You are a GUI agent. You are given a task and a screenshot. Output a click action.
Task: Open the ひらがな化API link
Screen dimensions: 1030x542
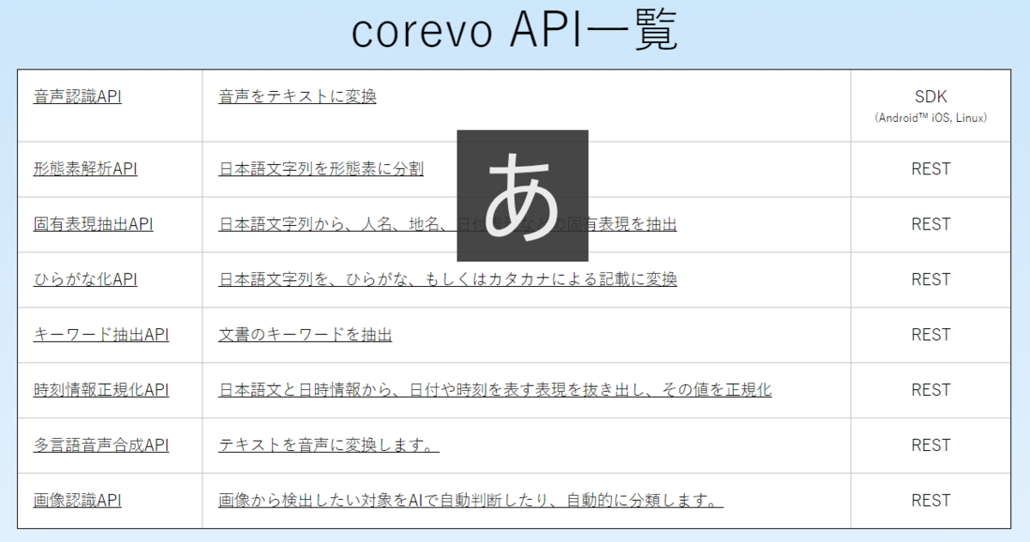pos(85,279)
